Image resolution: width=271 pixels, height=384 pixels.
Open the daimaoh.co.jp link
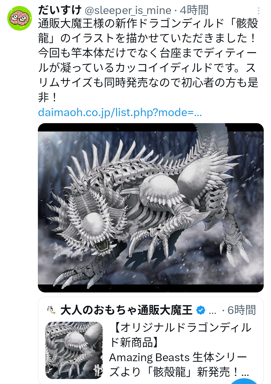120,112
